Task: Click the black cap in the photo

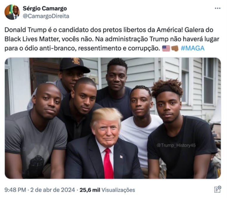Action: (x=74, y=65)
